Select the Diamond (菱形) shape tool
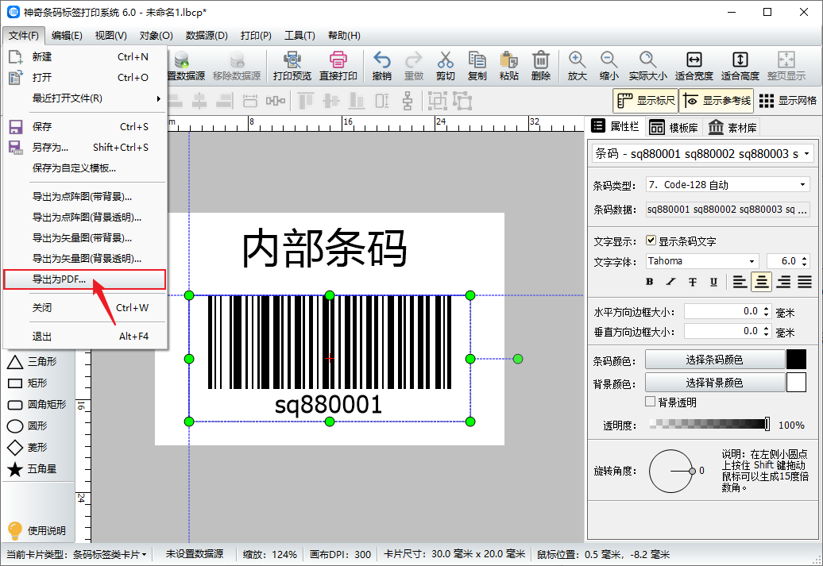The width and height of the screenshot is (823, 566). coord(27,448)
